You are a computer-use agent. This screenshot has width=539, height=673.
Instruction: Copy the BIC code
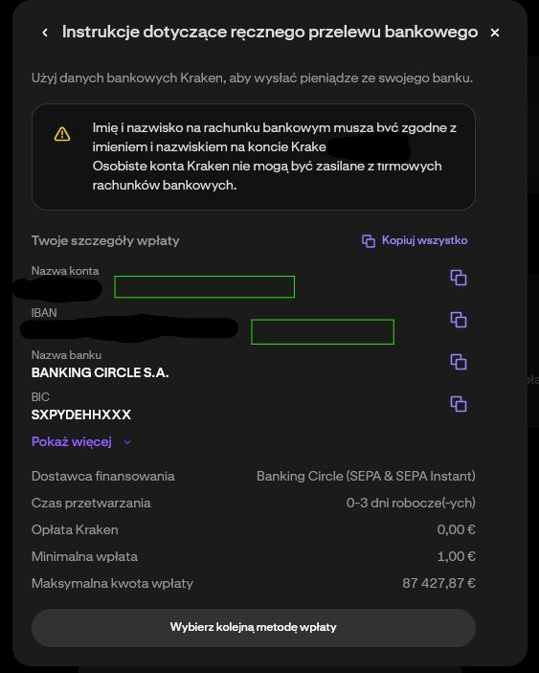[x=459, y=404]
